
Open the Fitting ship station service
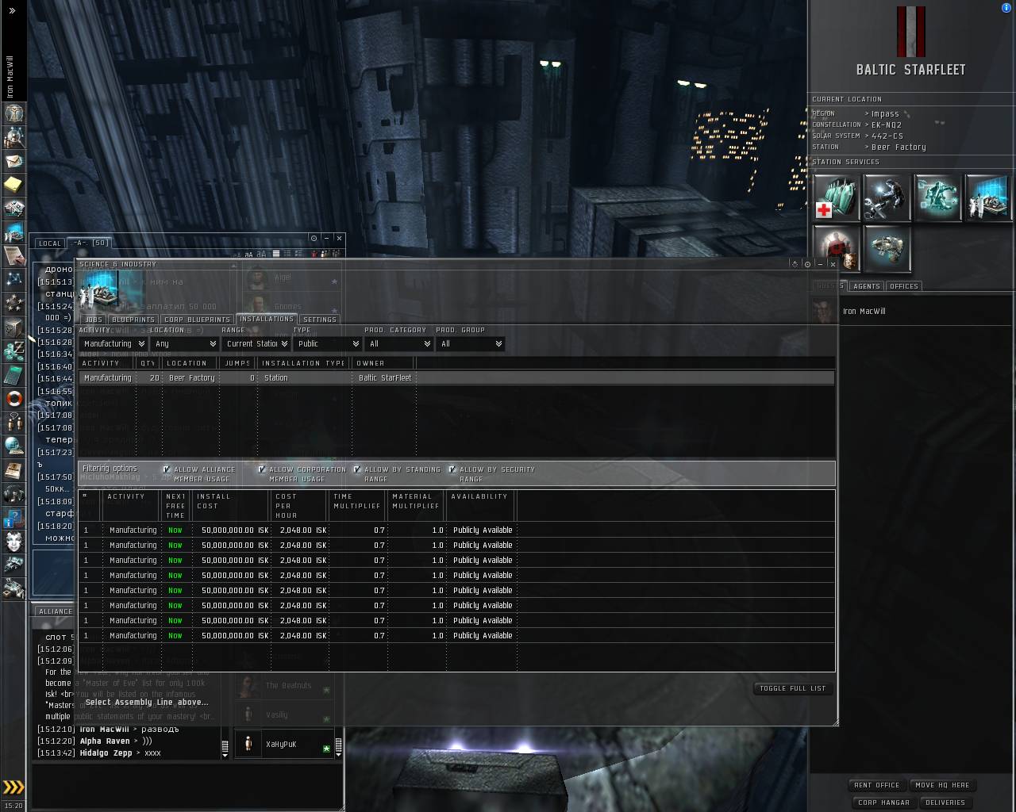tap(887, 248)
